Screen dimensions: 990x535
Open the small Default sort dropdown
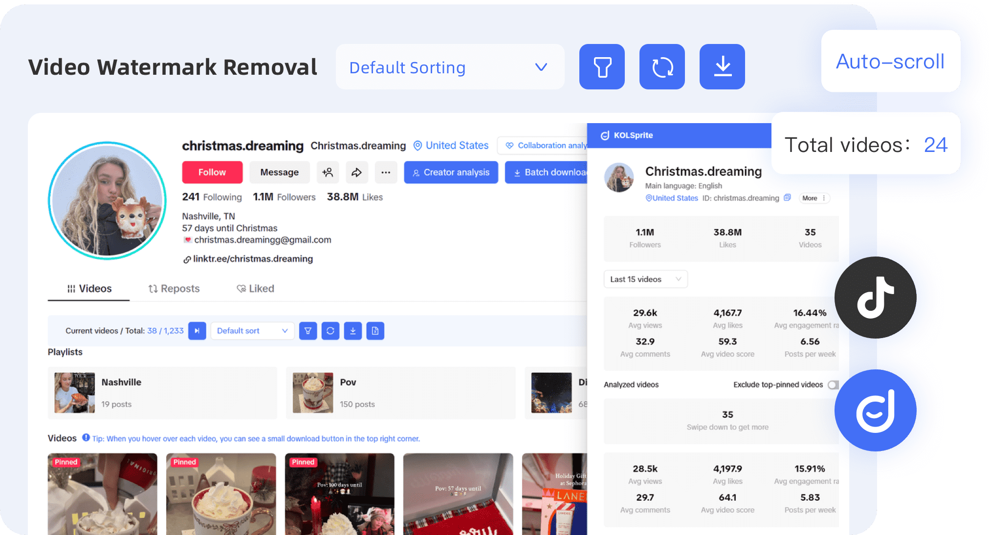(252, 331)
